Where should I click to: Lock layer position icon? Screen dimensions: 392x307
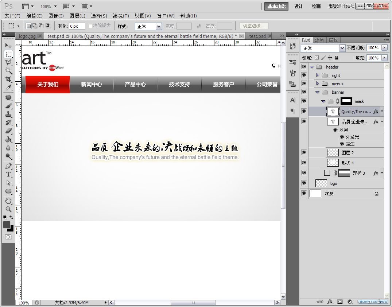[x=330, y=58]
